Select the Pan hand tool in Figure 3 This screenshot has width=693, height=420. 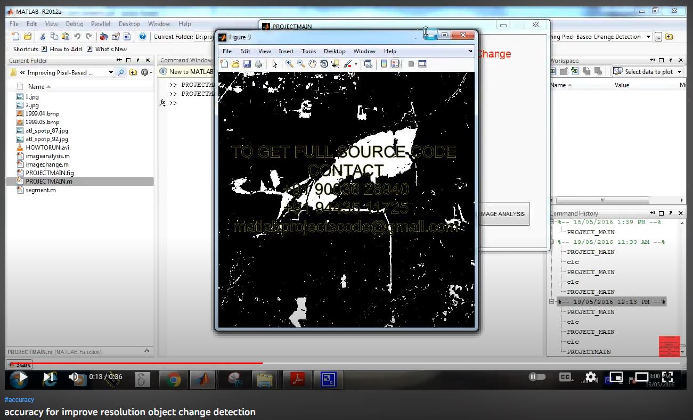point(313,64)
